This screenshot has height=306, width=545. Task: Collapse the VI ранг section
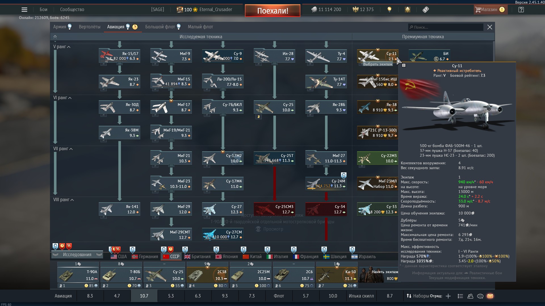pyautogui.click(x=62, y=98)
